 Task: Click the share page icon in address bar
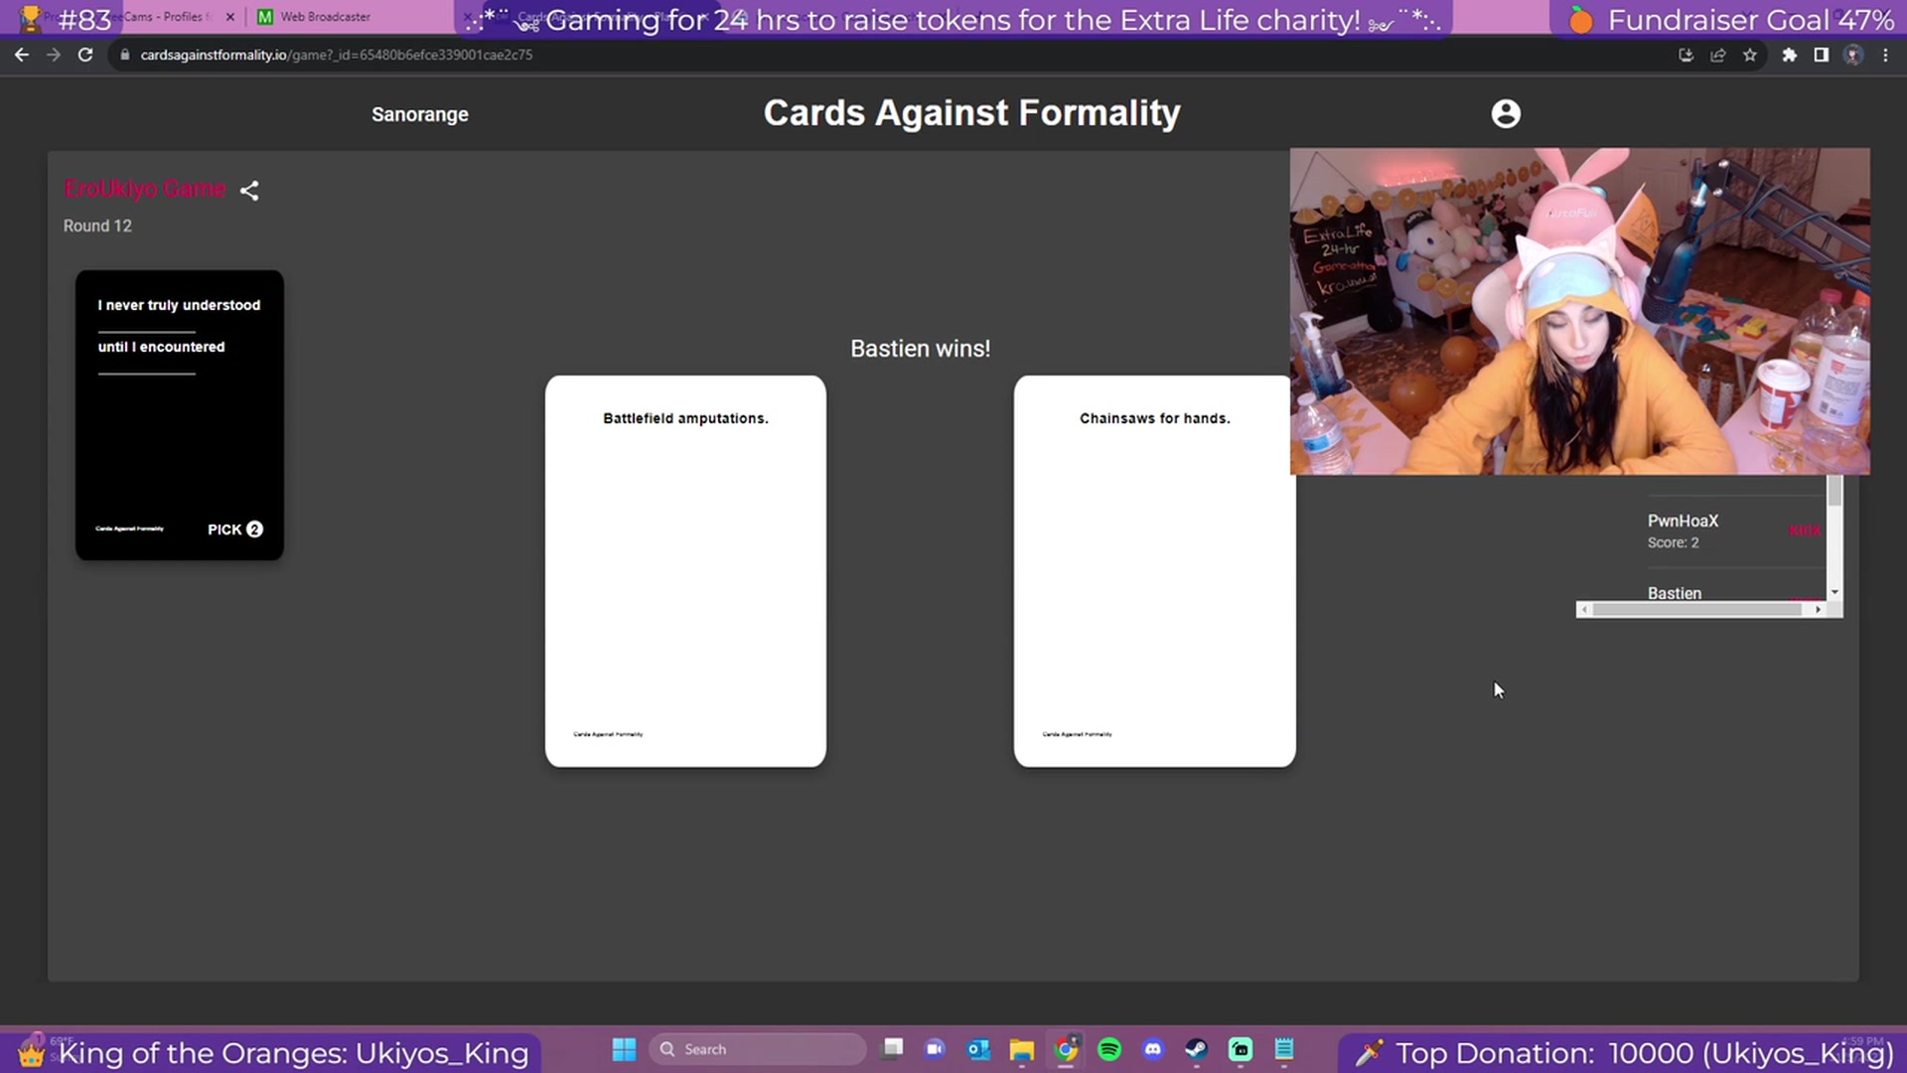click(x=1718, y=55)
